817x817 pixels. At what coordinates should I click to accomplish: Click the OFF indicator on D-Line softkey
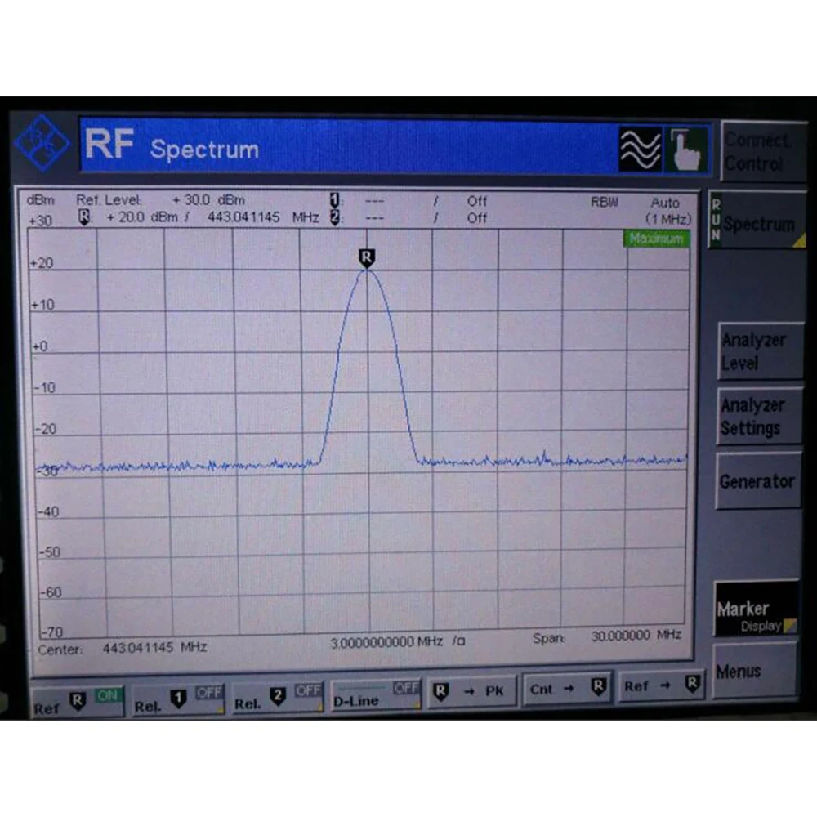click(x=405, y=688)
